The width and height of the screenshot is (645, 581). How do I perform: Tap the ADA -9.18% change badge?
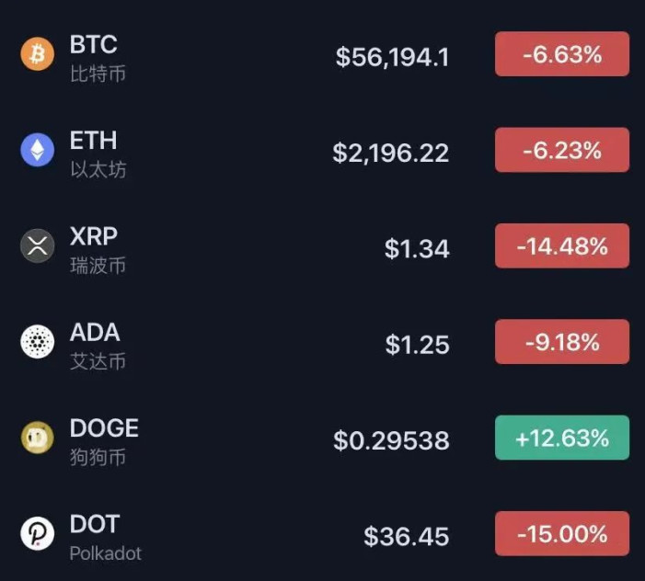click(562, 342)
